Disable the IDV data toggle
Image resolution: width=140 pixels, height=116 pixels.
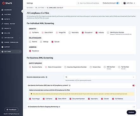[134, 85]
